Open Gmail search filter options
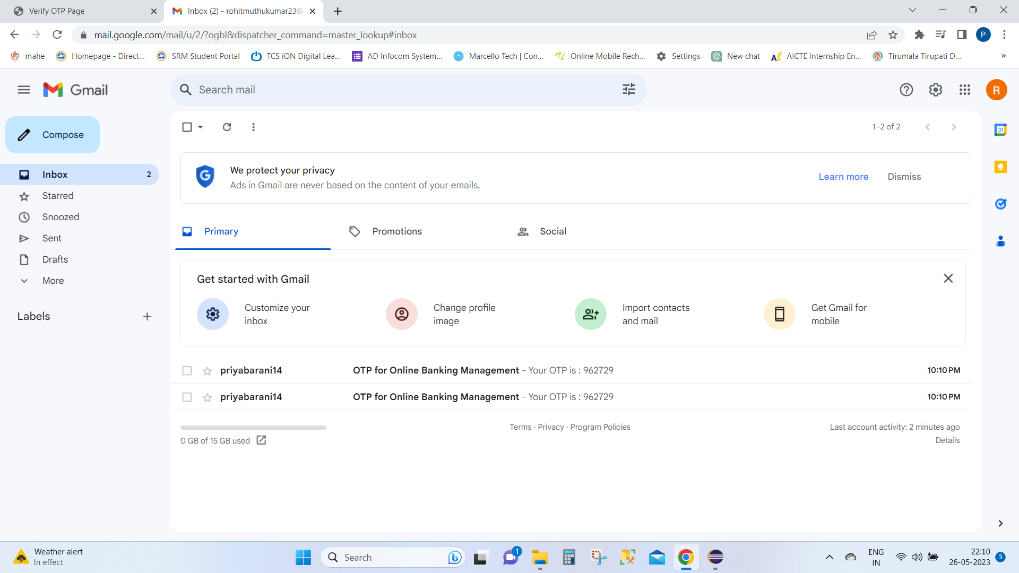 [628, 89]
